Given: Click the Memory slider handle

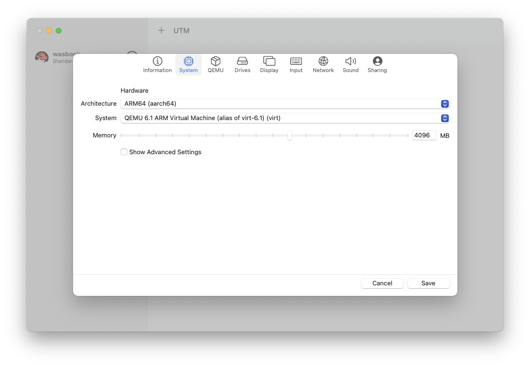Looking at the screenshot, I should coord(290,135).
